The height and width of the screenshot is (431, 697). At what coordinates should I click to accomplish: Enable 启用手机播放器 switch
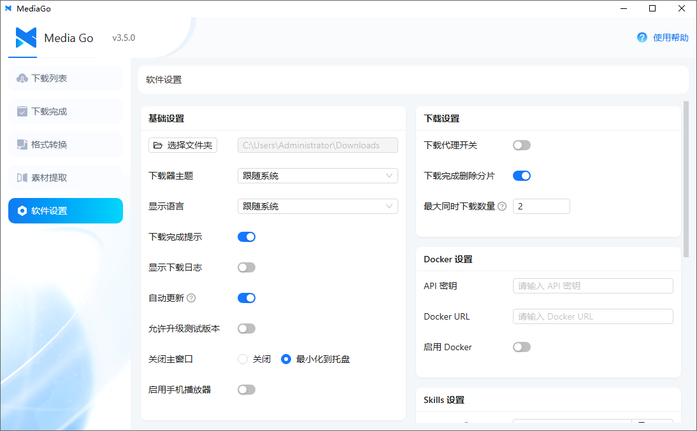tap(247, 390)
